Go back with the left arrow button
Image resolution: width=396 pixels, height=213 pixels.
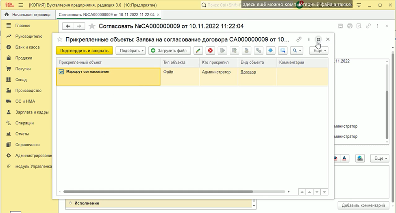coord(68,26)
